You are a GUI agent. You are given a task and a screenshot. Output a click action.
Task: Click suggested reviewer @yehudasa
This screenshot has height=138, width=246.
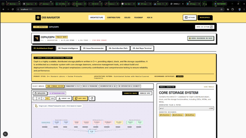tap(178, 115)
